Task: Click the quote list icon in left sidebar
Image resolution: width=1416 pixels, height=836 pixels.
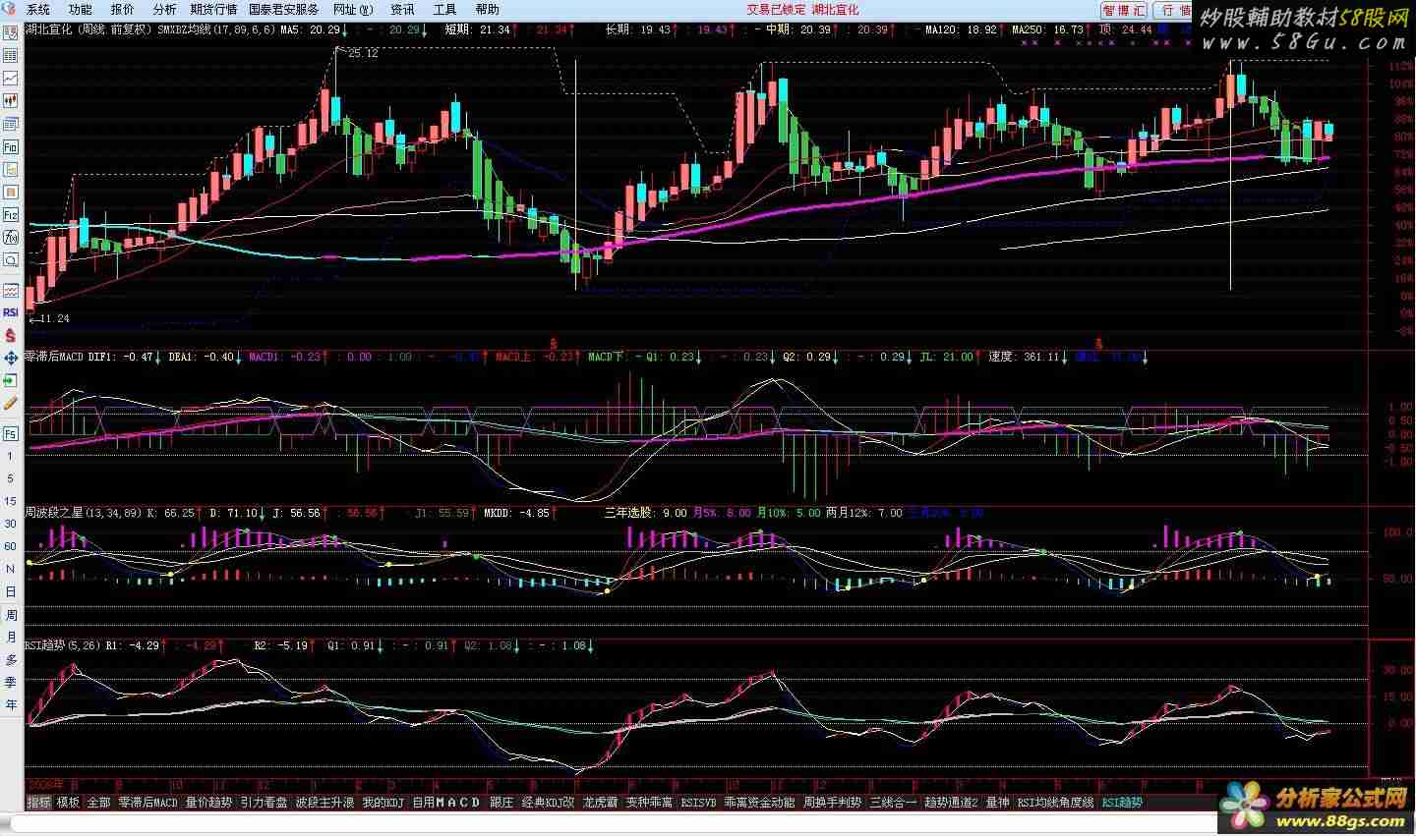Action: pyautogui.click(x=11, y=32)
